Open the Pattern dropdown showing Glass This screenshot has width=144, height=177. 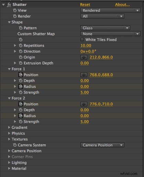pos(105,28)
